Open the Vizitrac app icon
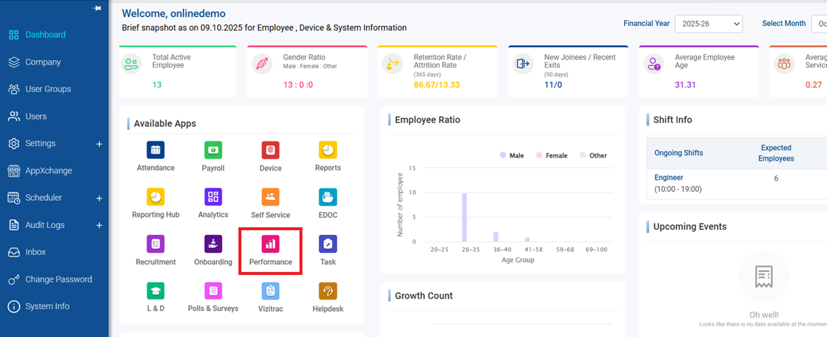Viewport: 827px width, 337px height. click(x=270, y=291)
